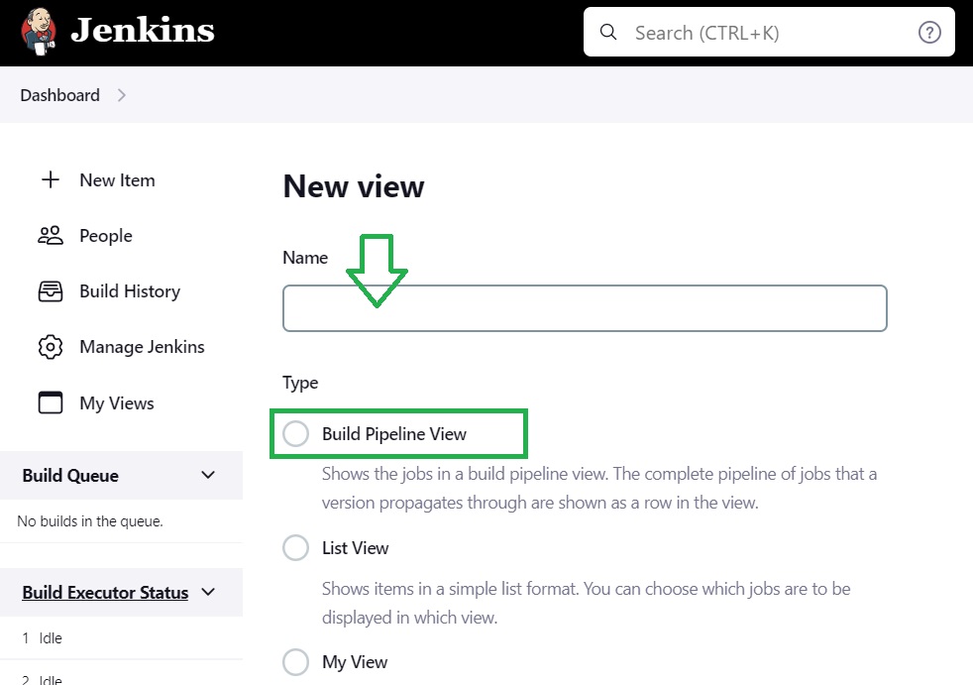This screenshot has width=973, height=685.
Task: Click the Manage Jenkins gear icon
Action: [x=51, y=347]
